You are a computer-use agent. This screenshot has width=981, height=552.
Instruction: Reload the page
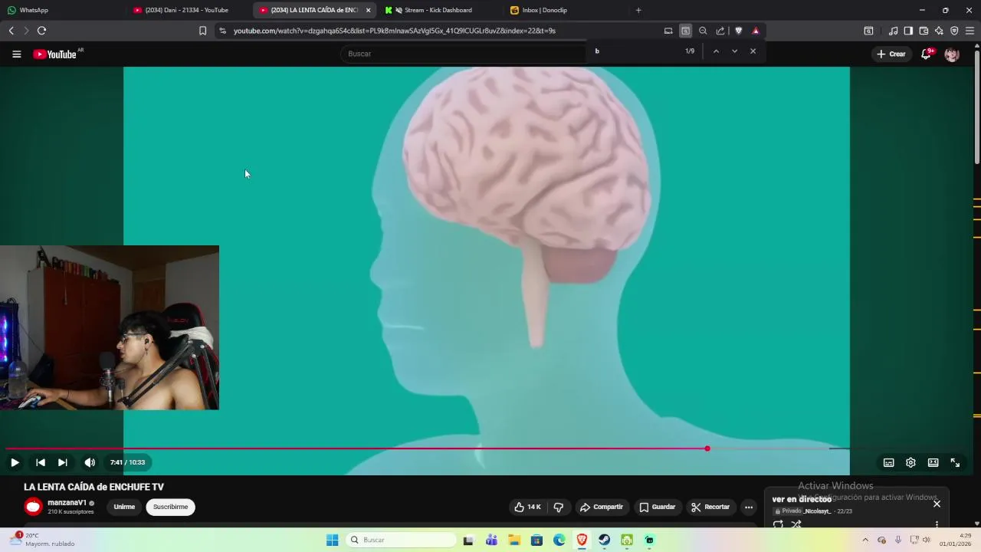click(41, 31)
